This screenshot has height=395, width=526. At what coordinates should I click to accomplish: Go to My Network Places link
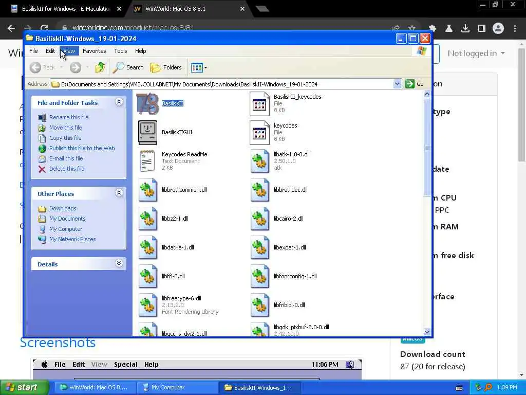tap(72, 240)
